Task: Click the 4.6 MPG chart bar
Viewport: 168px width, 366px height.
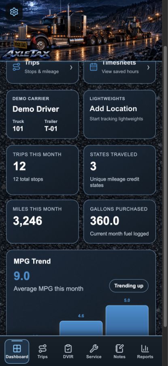Action: (81, 328)
